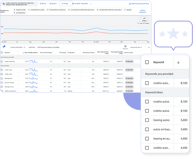Click the trend sparkline for 'credito automotriz' provided row
The height and width of the screenshot is (157, 193).
tap(33, 62)
